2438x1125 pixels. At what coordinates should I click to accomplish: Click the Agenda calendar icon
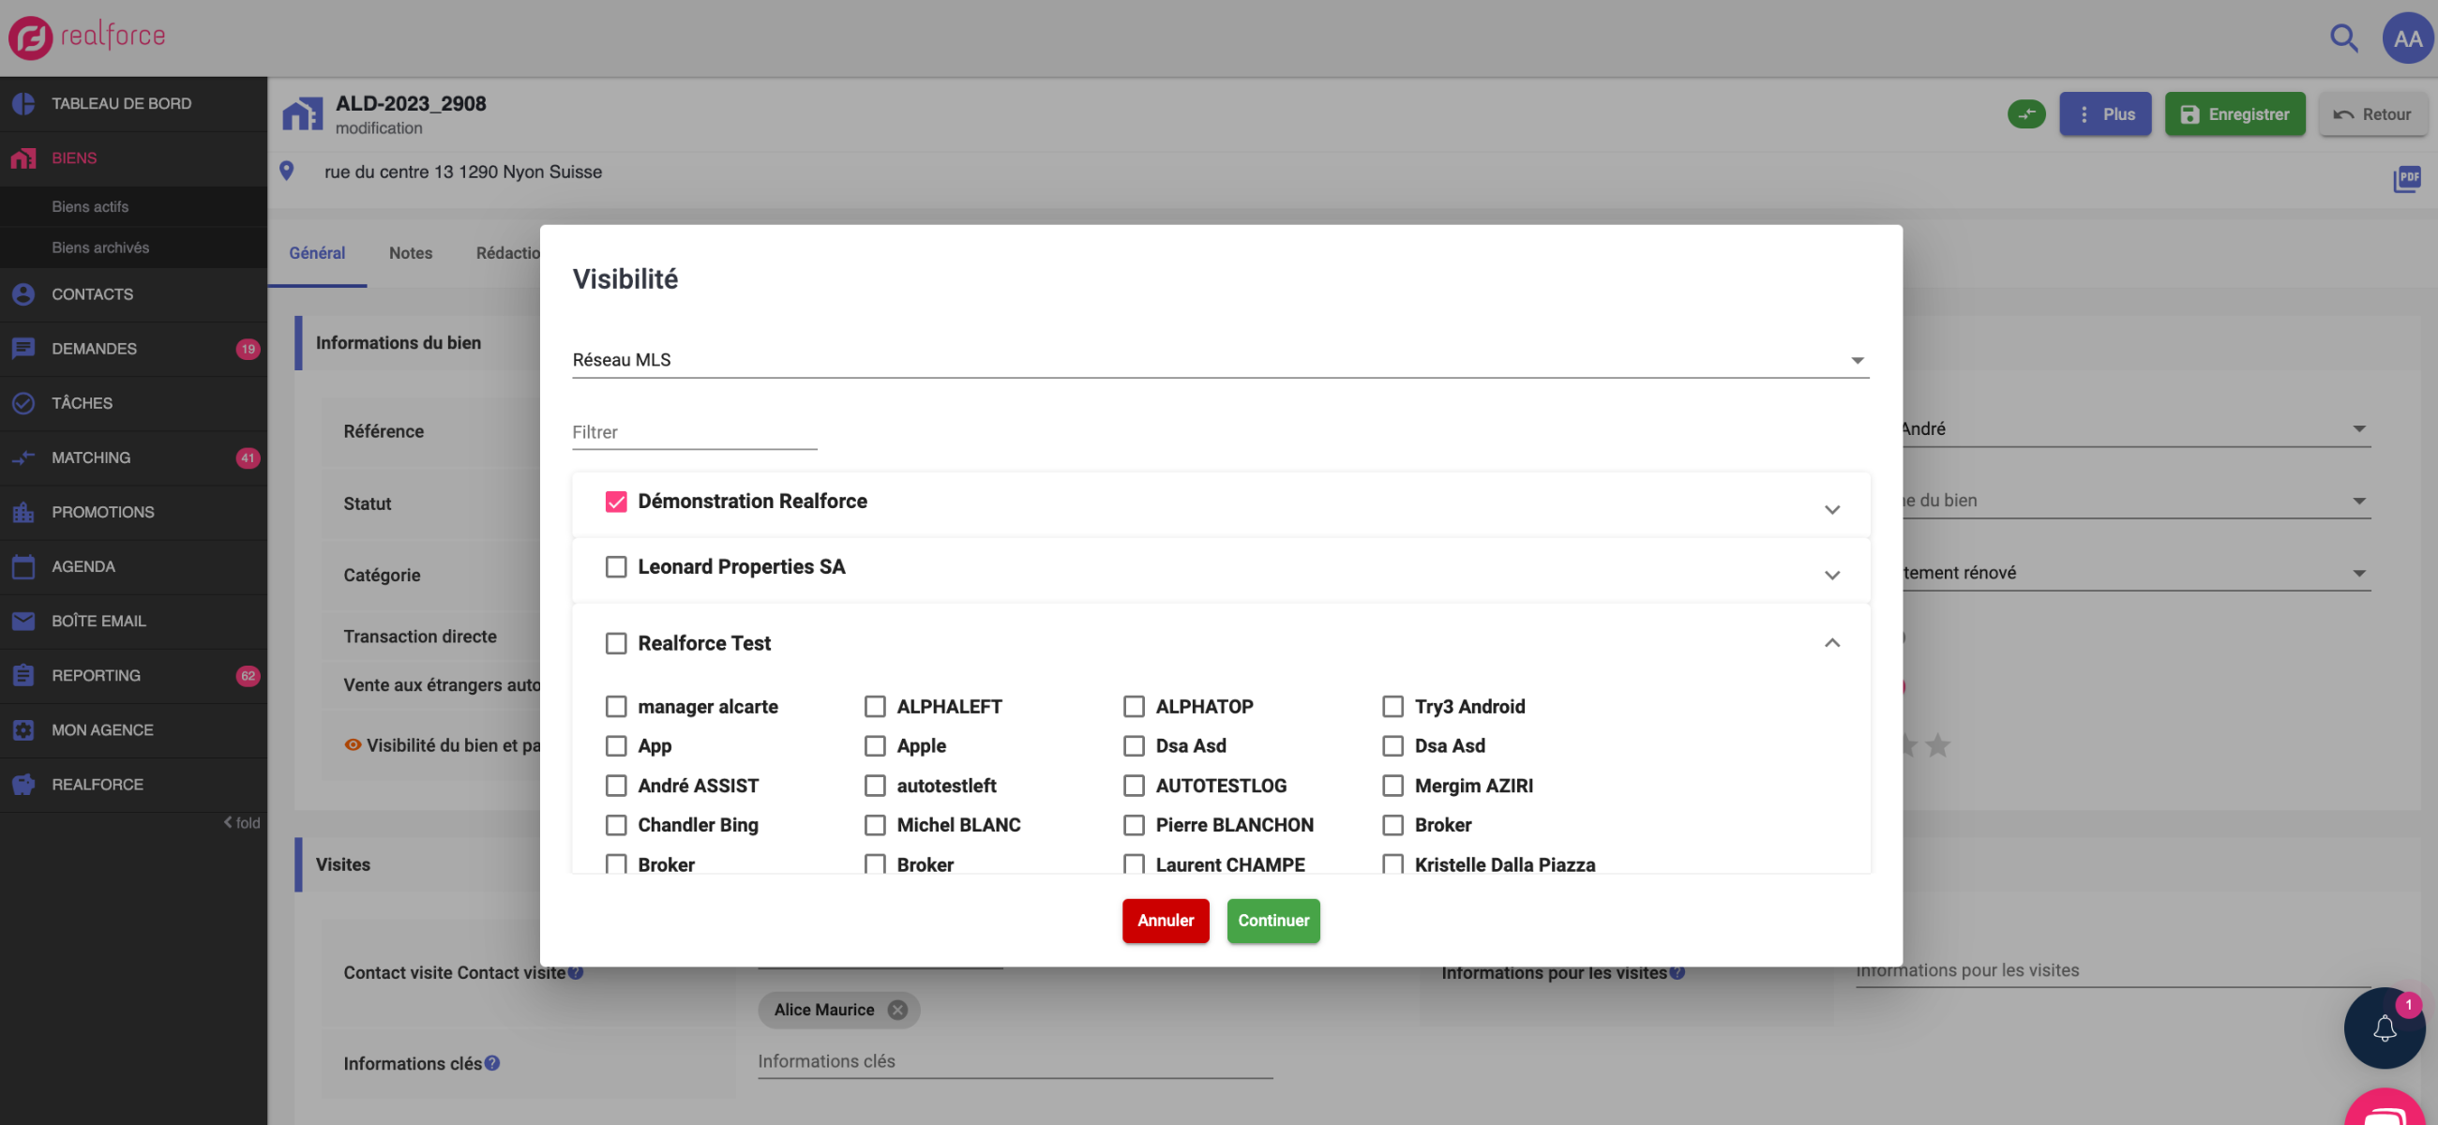click(23, 567)
